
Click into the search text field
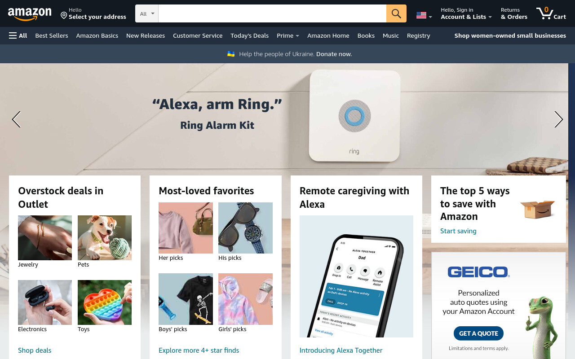click(272, 13)
